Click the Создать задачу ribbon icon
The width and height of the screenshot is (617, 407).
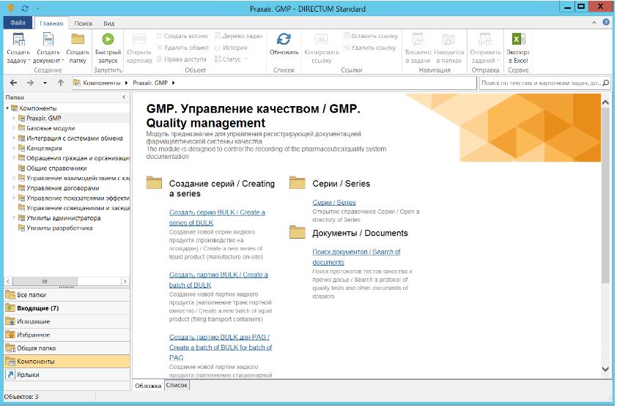coord(18,40)
